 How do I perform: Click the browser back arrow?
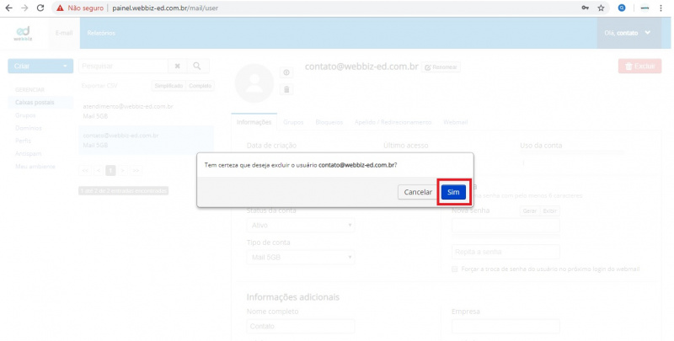point(8,8)
